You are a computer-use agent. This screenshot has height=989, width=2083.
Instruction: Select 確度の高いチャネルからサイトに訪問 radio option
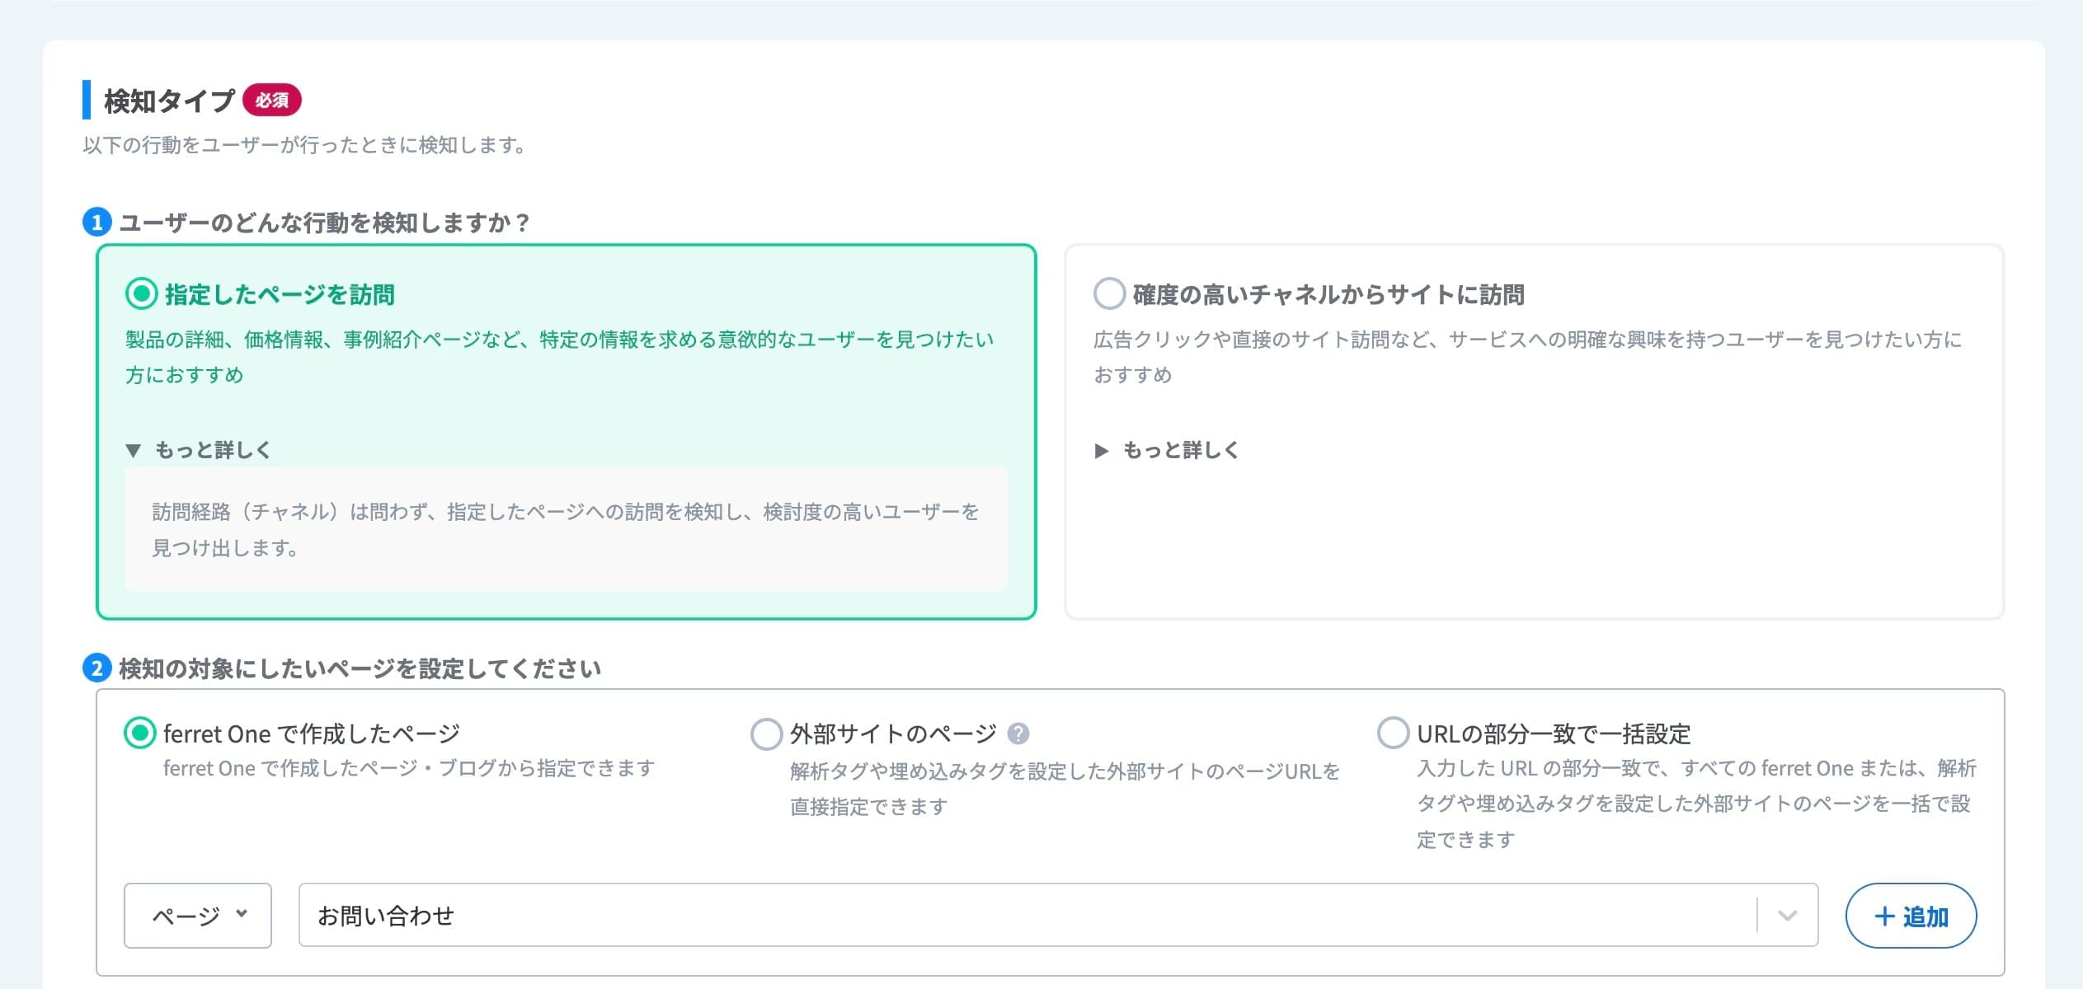coord(1109,293)
